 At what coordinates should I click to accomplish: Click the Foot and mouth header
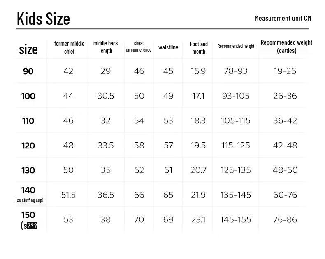(199, 47)
